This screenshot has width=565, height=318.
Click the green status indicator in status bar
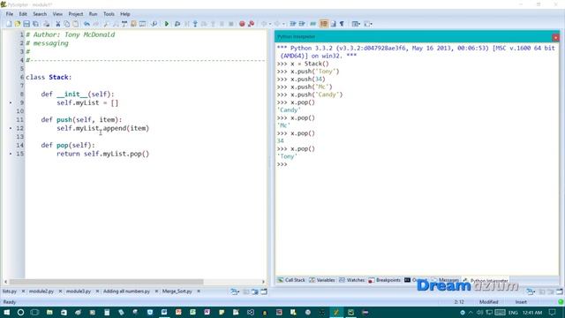point(561,302)
